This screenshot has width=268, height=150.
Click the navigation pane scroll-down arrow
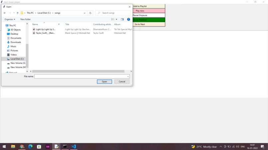click(x=27, y=71)
